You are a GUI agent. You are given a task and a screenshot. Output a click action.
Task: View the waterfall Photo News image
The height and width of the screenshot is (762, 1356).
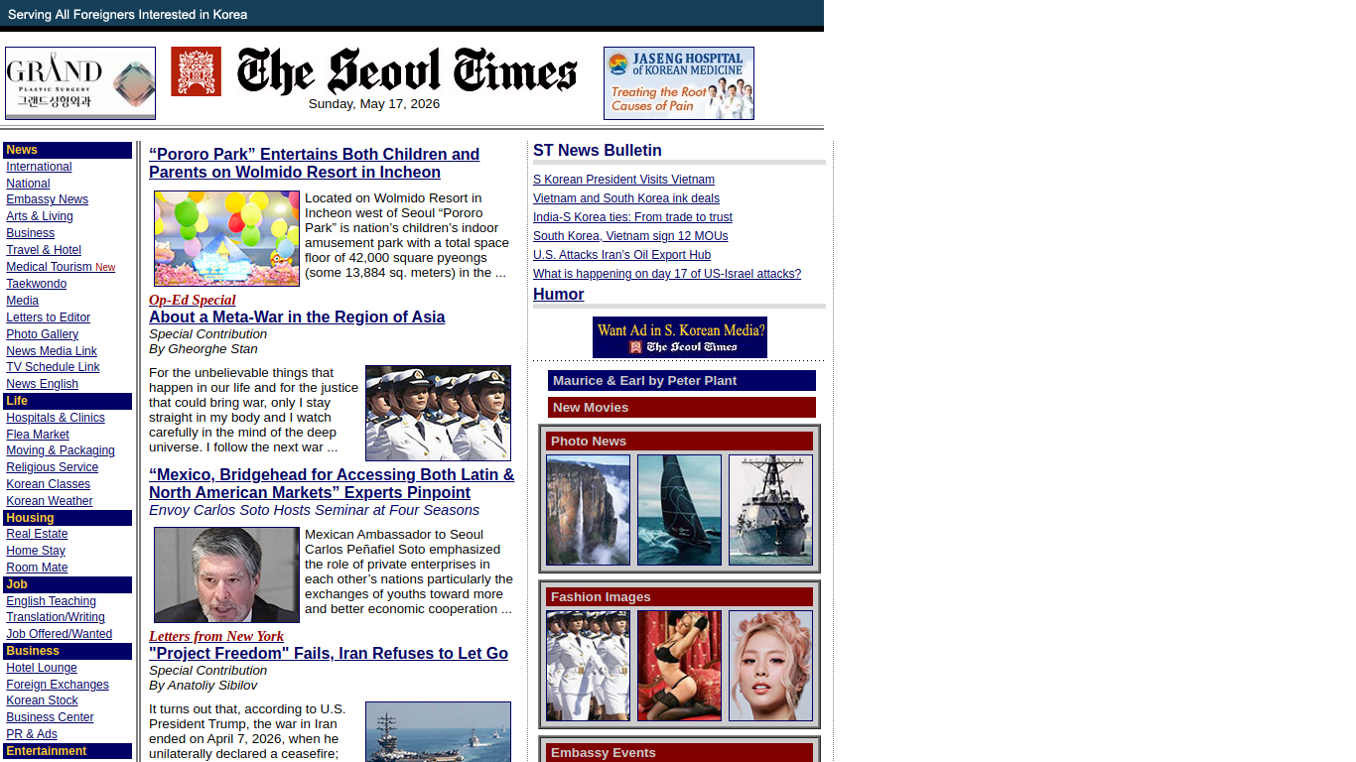click(x=588, y=510)
